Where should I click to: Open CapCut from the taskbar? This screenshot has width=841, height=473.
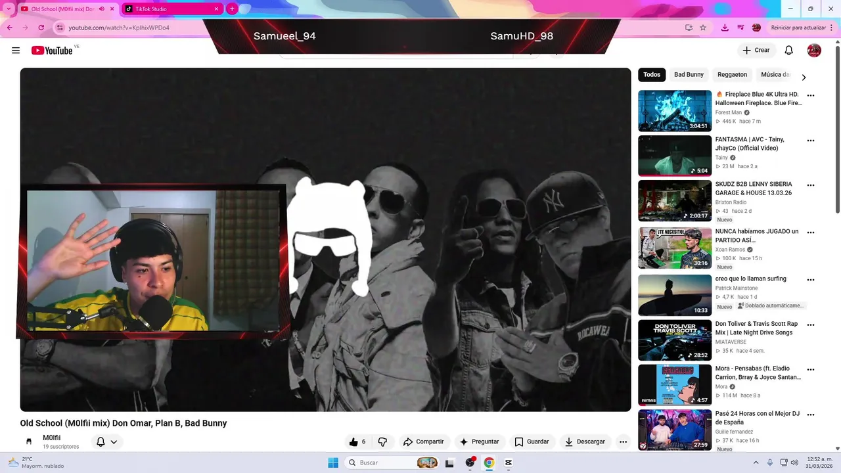pyautogui.click(x=509, y=462)
